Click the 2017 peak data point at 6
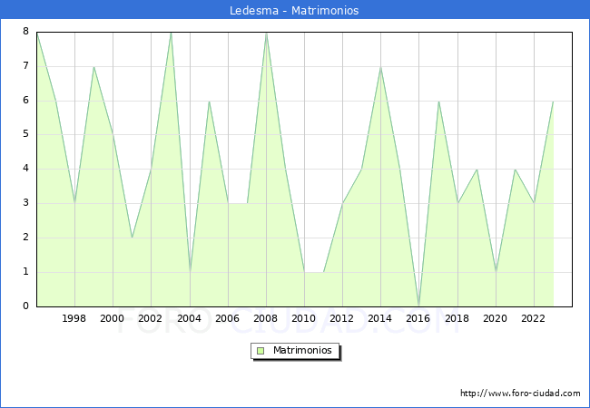This screenshot has height=408, width=590. (438, 101)
